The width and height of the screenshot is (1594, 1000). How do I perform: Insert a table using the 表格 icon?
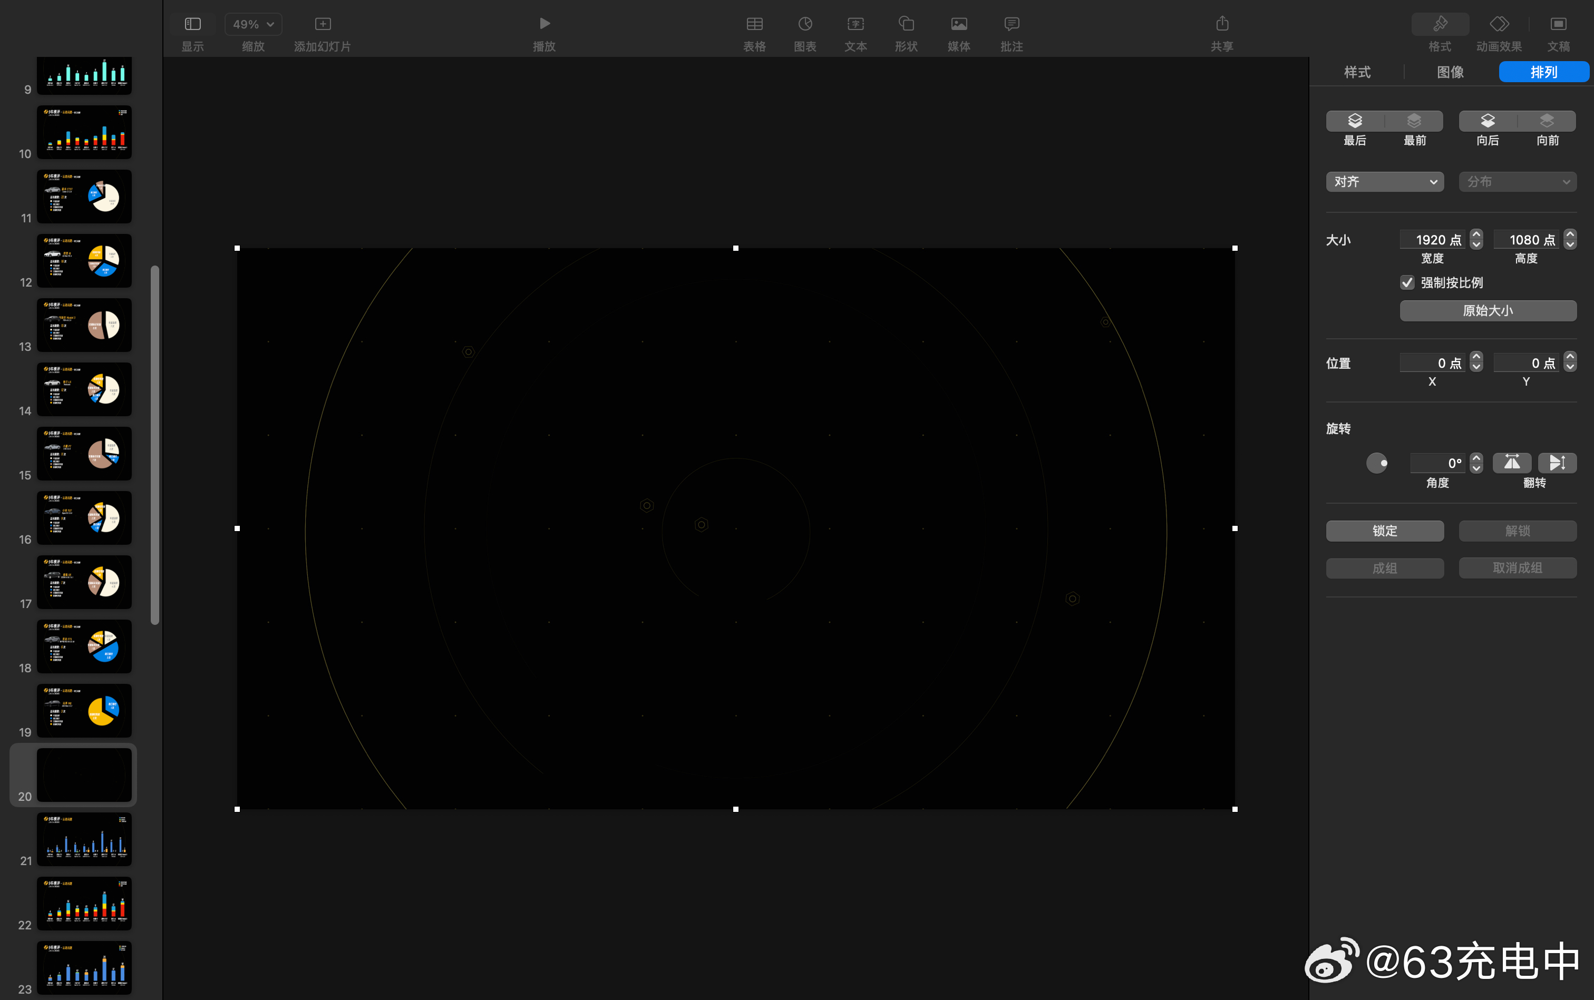tap(754, 24)
